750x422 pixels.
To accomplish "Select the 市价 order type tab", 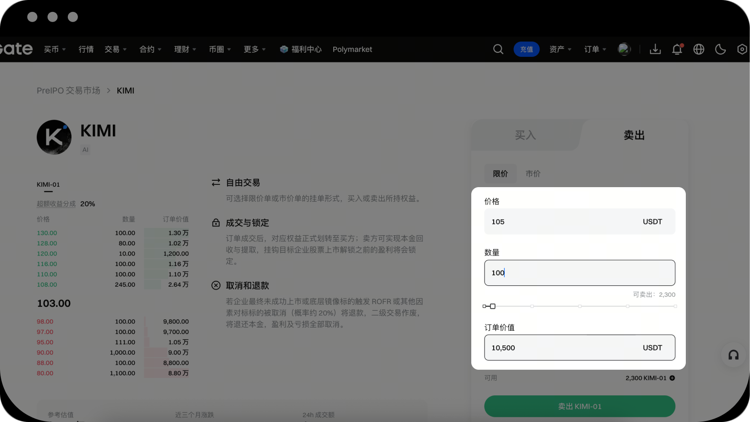I will tap(533, 173).
